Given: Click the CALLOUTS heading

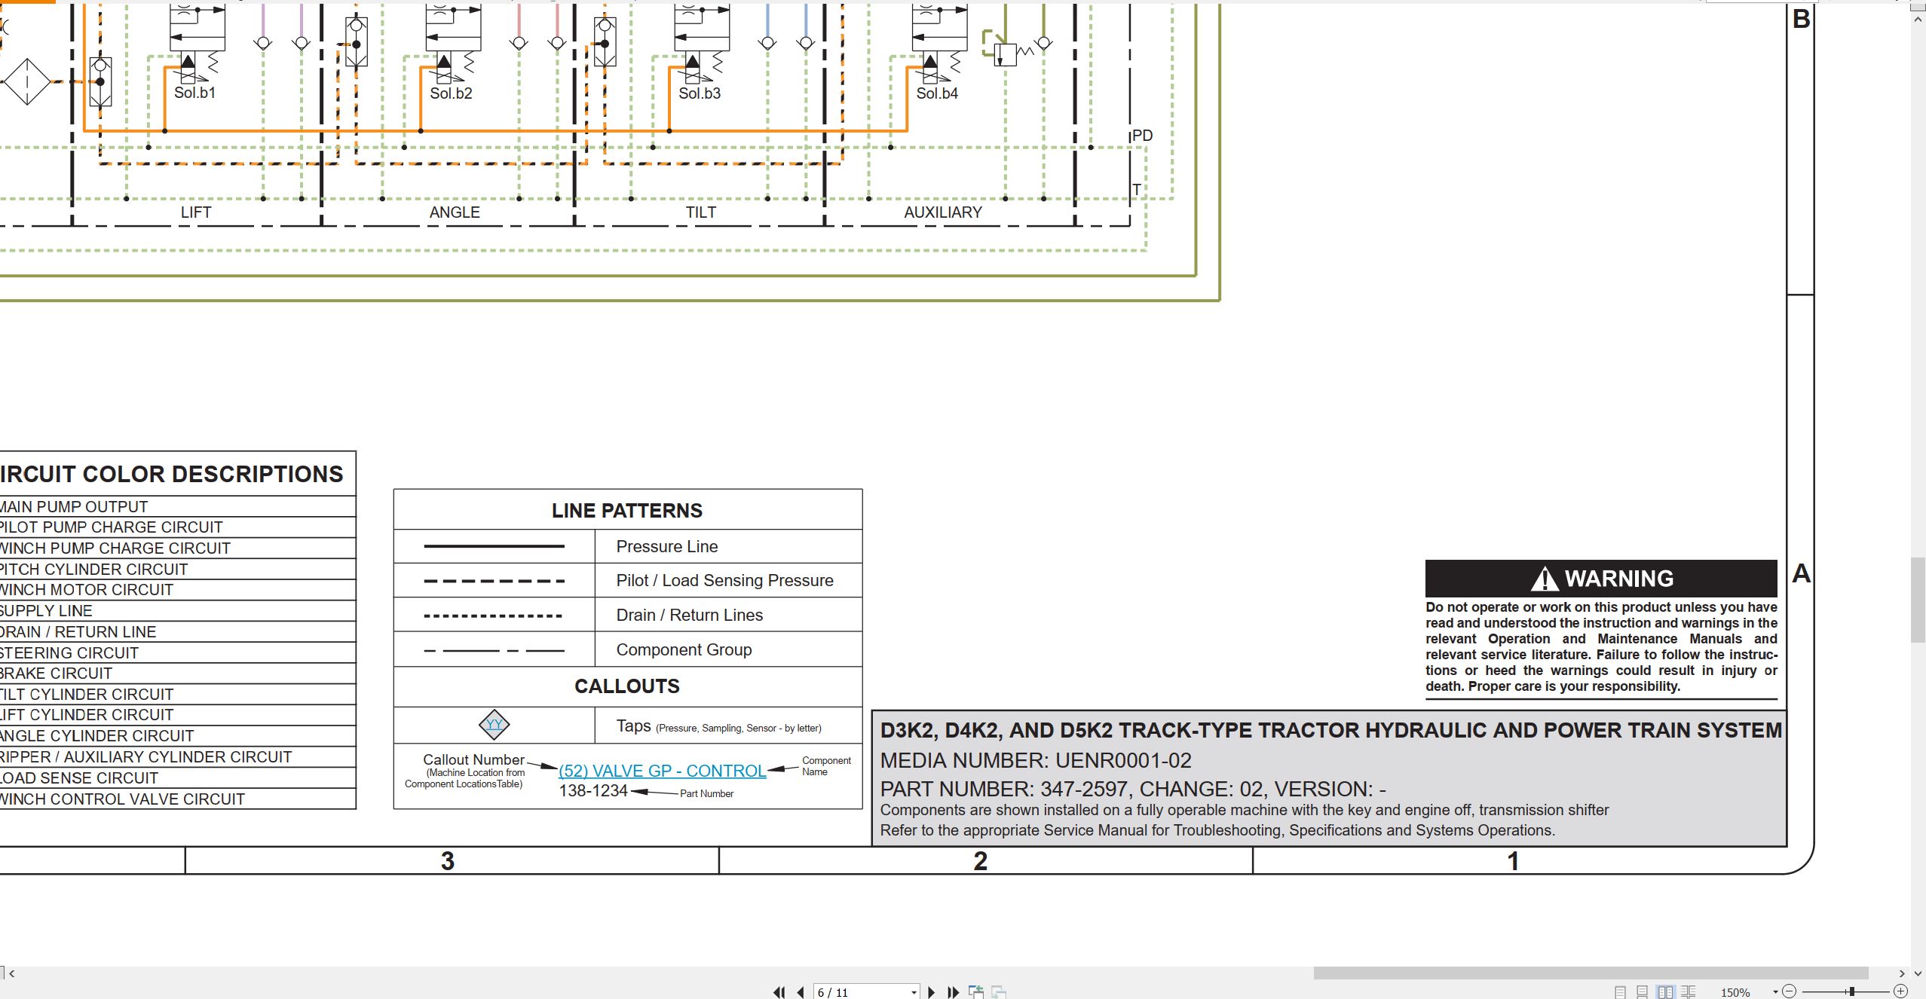Looking at the screenshot, I should (x=627, y=686).
